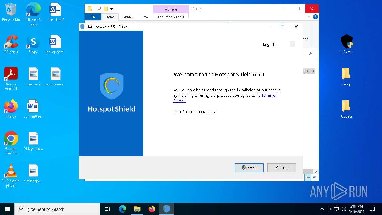Viewport: 382px width, 215px height.
Task: Open the network tray icon
Action: tap(336, 209)
